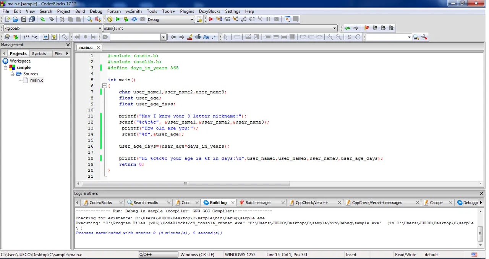Viewport: 489px width, 259px height.
Task: Click the Replace icon on the main toolbar
Action: point(97,19)
